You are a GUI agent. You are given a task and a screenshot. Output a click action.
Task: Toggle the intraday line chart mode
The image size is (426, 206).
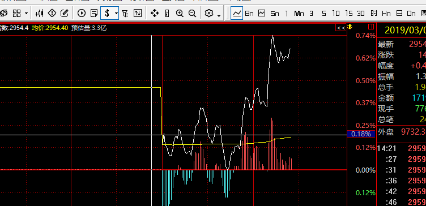pos(237,13)
